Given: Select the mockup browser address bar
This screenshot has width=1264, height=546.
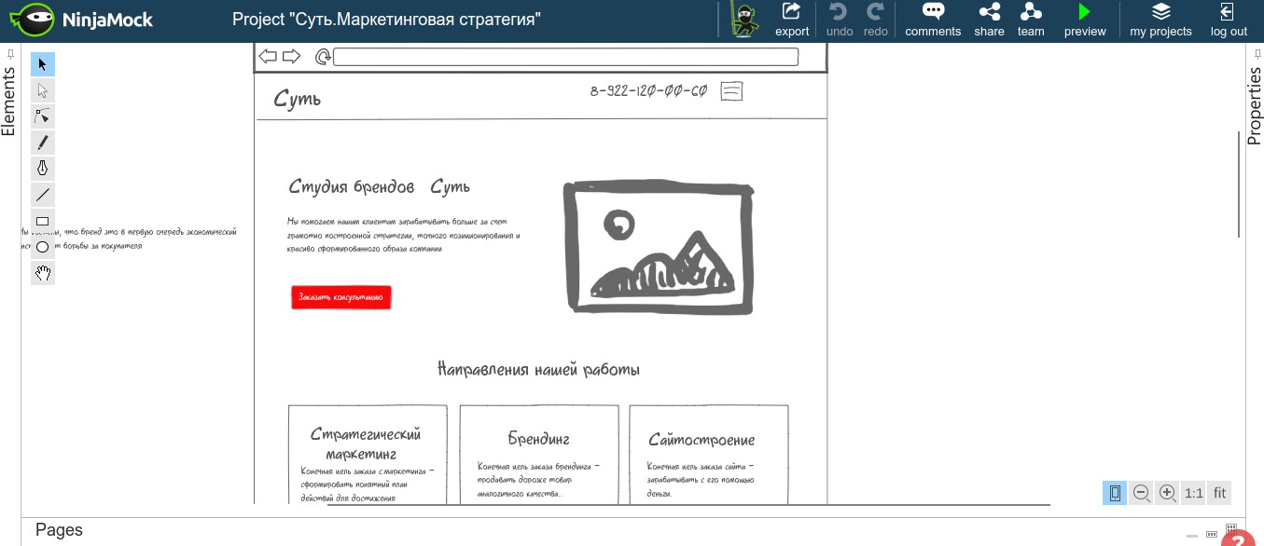Looking at the screenshot, I should pos(565,57).
